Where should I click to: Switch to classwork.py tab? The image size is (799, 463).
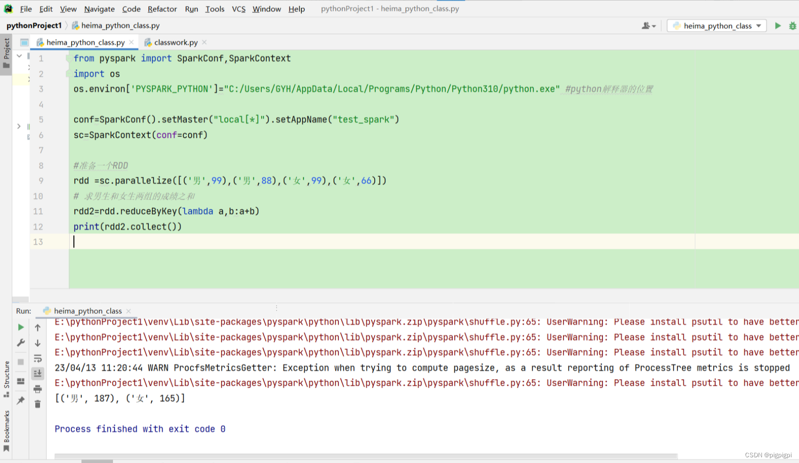pos(175,42)
